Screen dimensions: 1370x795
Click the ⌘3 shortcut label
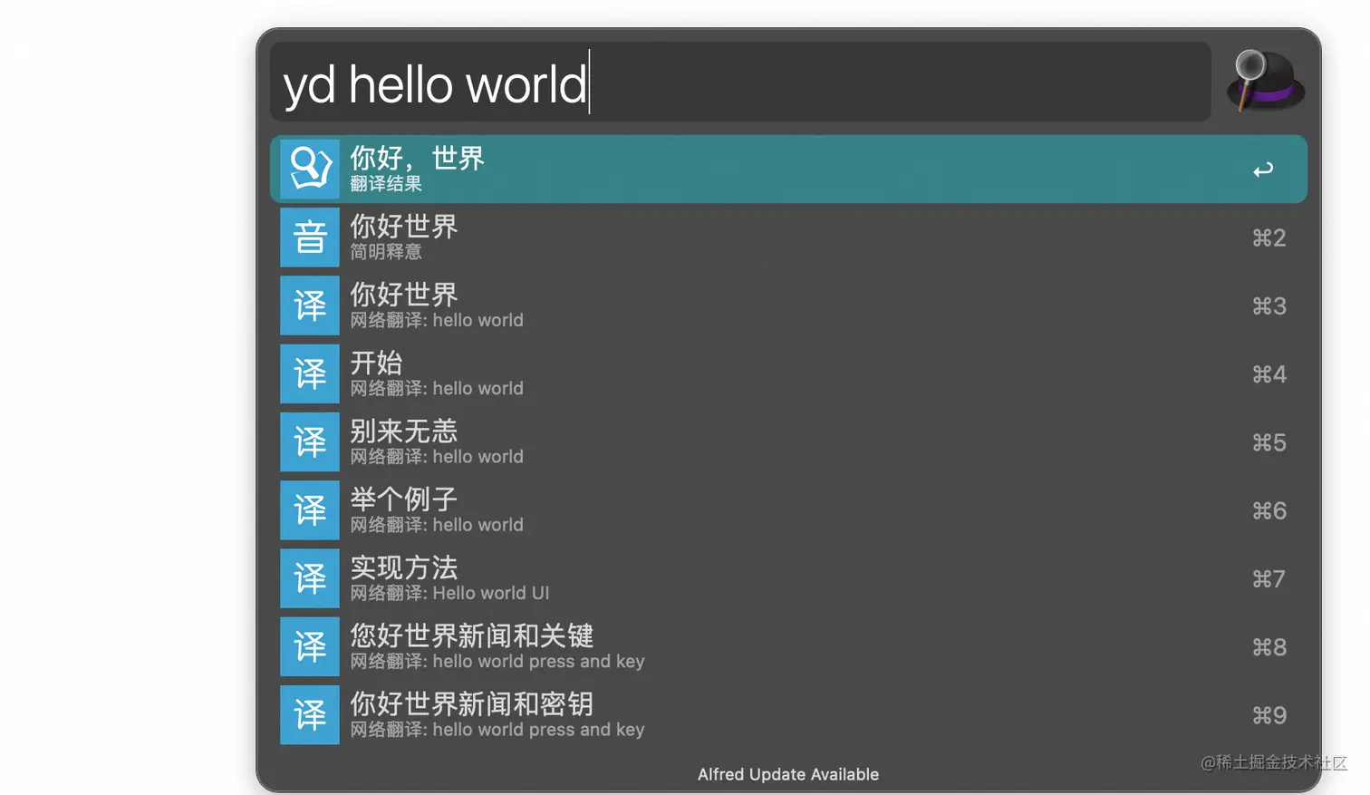pyautogui.click(x=1269, y=306)
